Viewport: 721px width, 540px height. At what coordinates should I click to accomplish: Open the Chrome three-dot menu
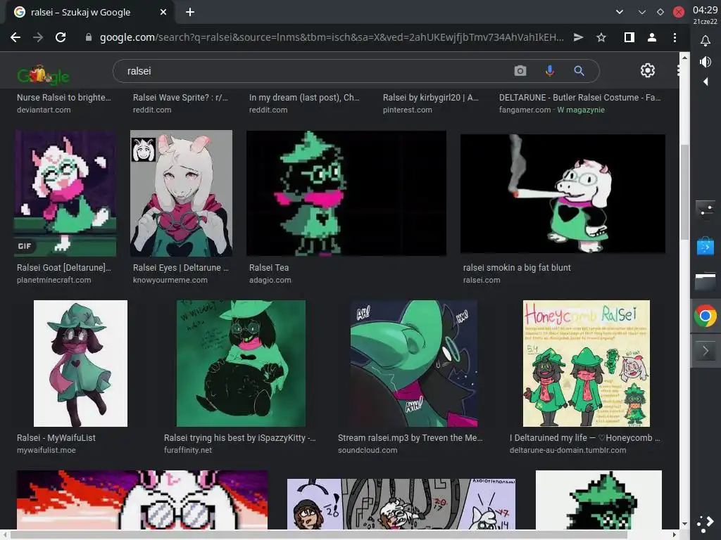675,38
